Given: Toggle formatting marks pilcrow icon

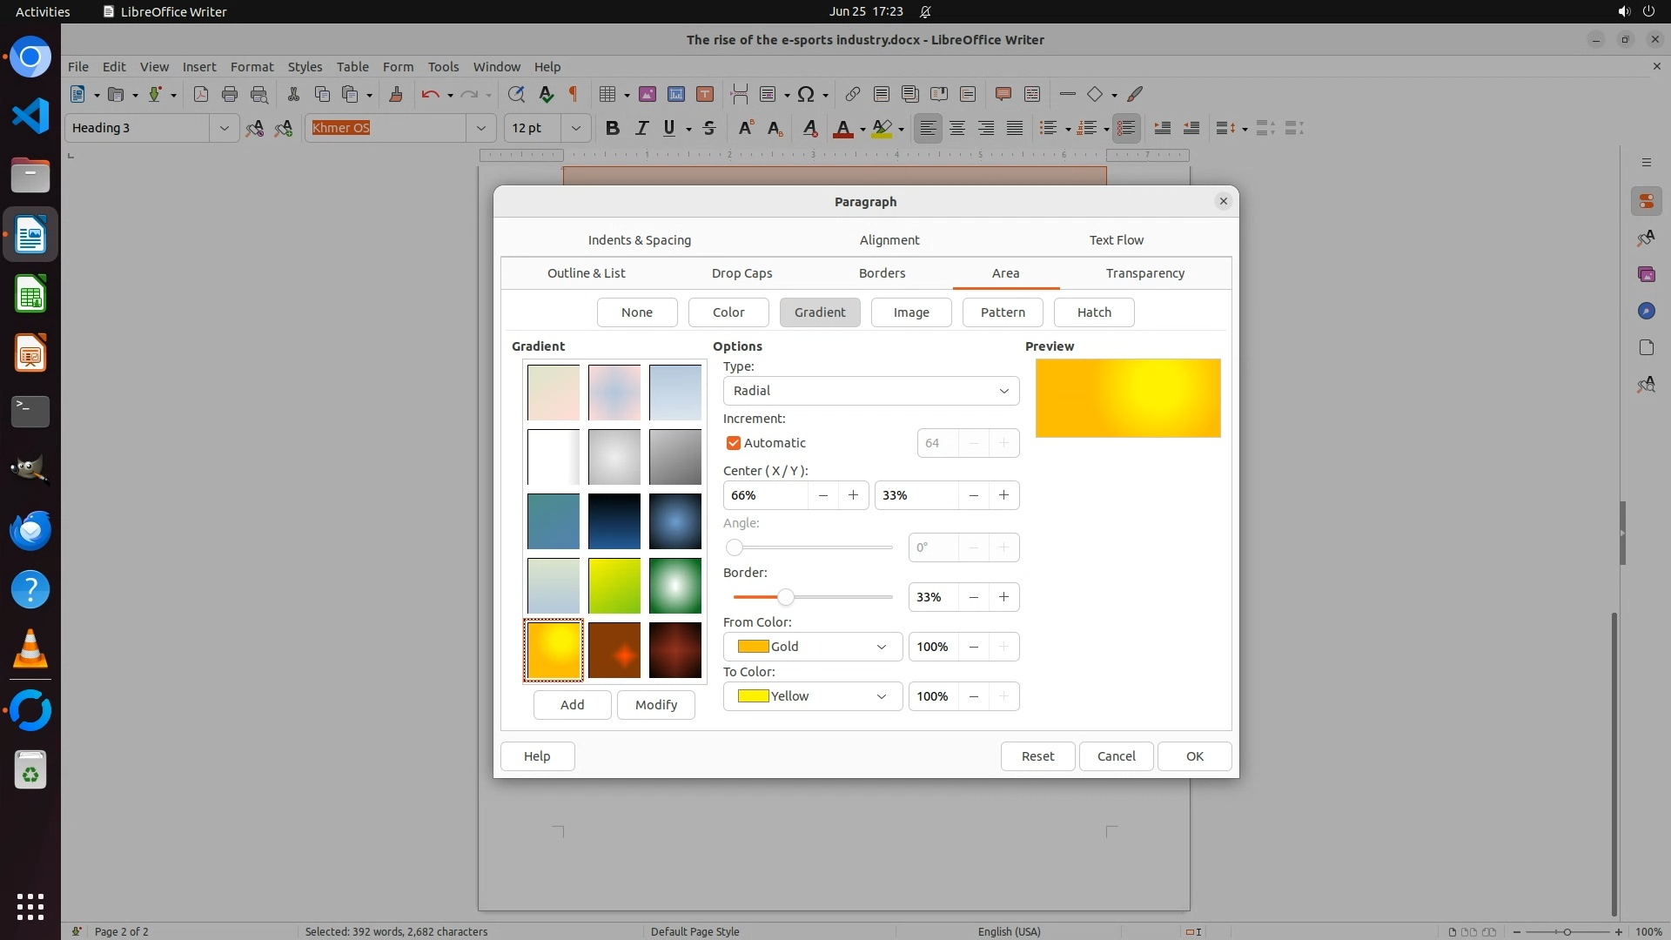Looking at the screenshot, I should coord(574,94).
